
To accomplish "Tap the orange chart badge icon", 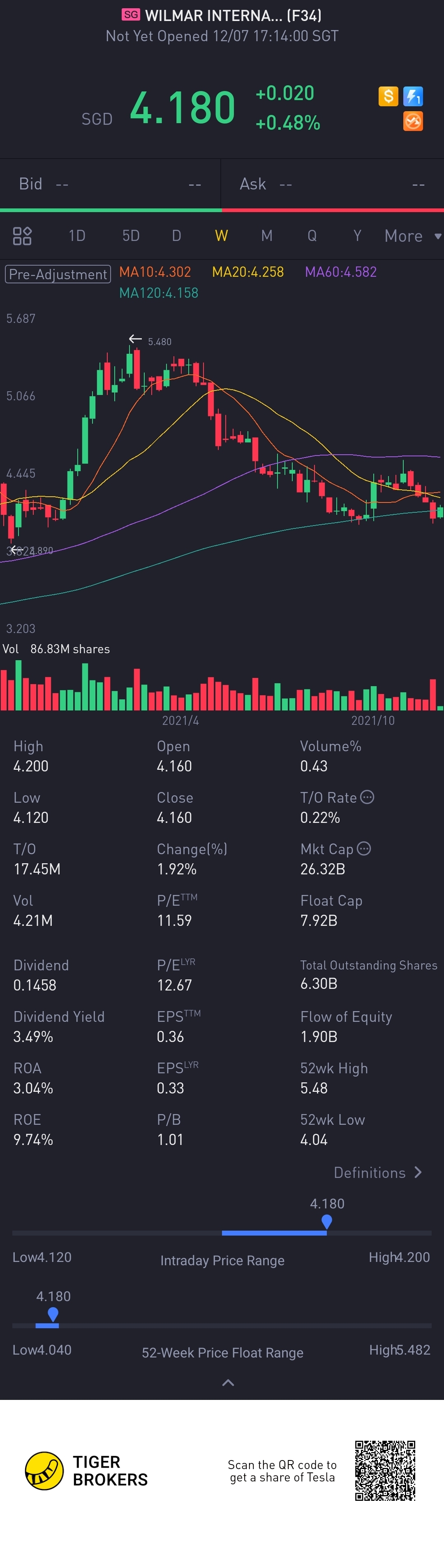I will 413,121.
